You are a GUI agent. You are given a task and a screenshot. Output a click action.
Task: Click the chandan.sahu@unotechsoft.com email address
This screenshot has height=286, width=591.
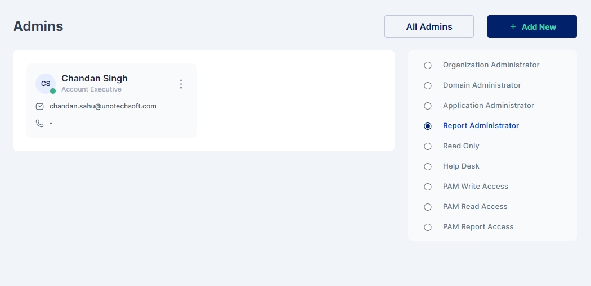click(x=103, y=106)
